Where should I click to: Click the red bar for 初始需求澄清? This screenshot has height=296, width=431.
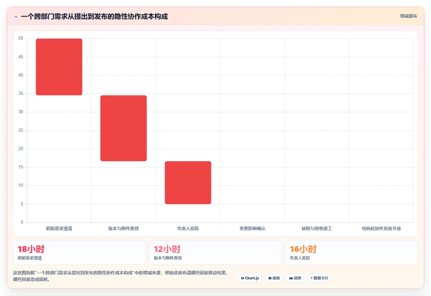tap(59, 67)
